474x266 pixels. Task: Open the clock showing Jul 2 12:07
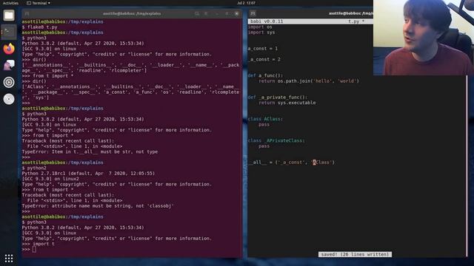[246, 3]
